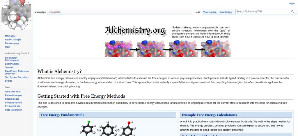The height and width of the screenshot is (136, 298).
Task: Click the search magnifier icon
Action: coord(293,11)
